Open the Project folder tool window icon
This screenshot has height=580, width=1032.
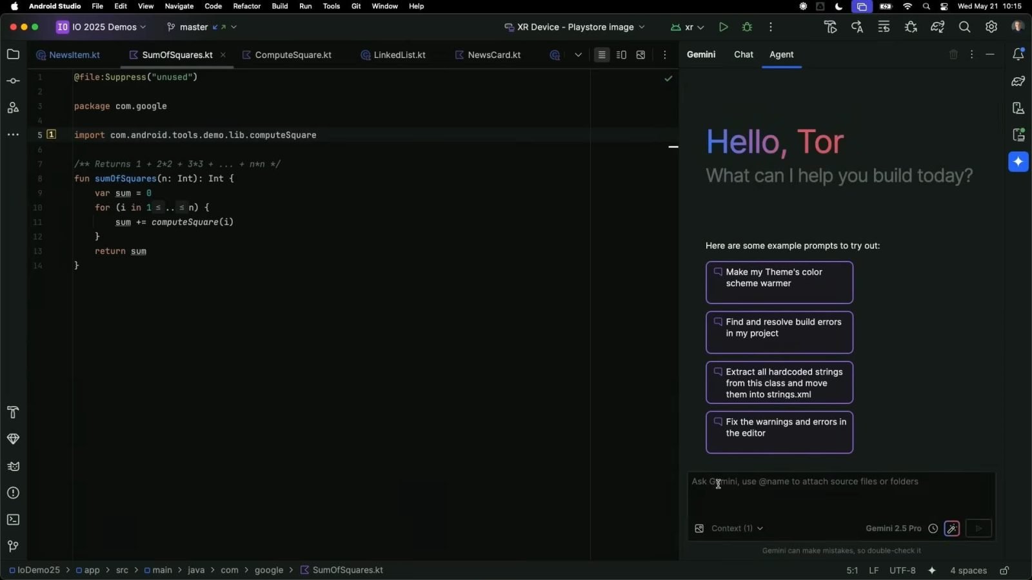click(x=13, y=54)
